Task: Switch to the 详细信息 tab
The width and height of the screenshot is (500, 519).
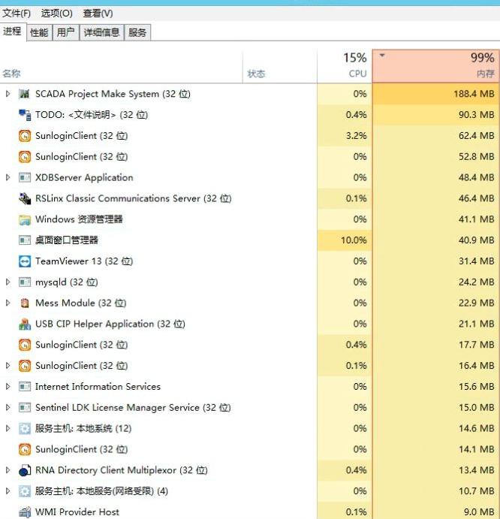Action: pyautogui.click(x=101, y=33)
